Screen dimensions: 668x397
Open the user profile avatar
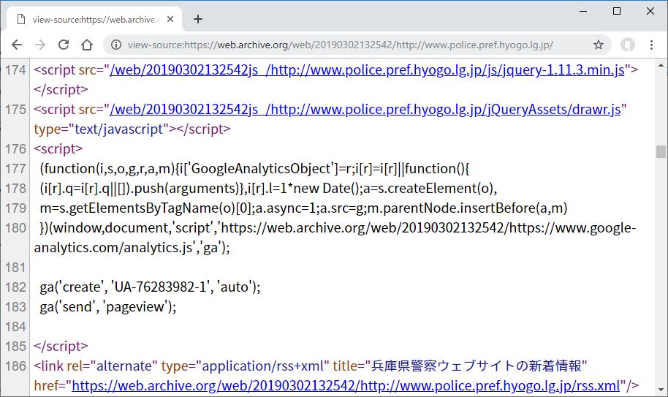(628, 45)
